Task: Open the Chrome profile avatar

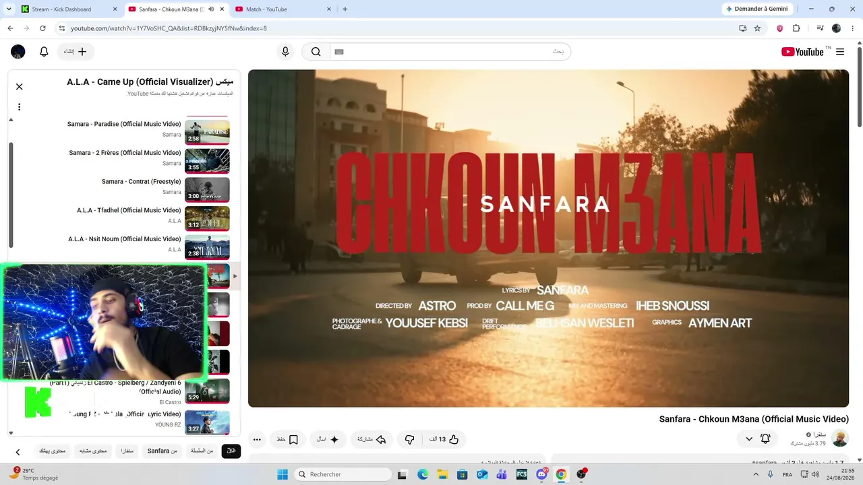Action: pos(837,28)
